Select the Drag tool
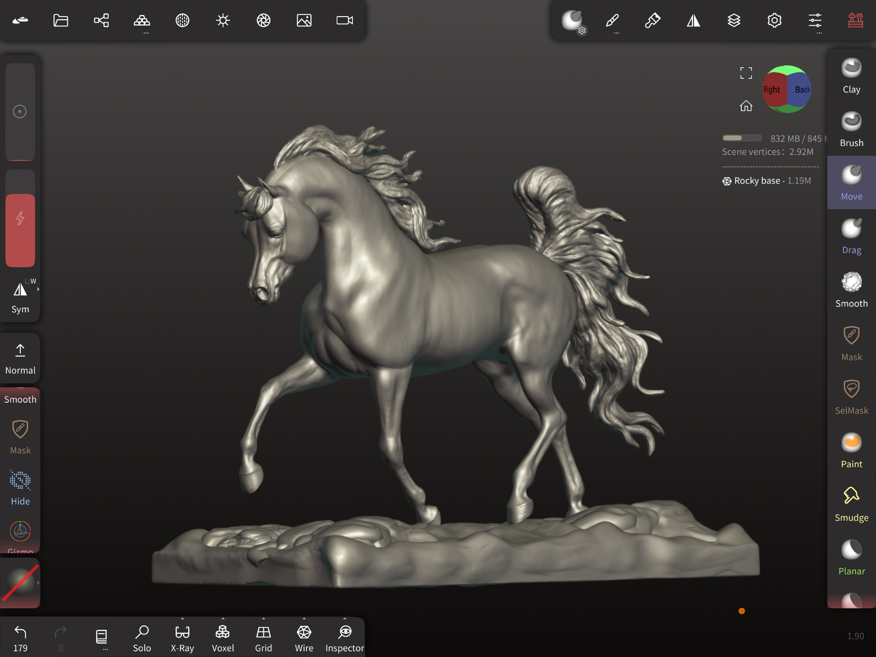This screenshot has height=657, width=876. (851, 236)
